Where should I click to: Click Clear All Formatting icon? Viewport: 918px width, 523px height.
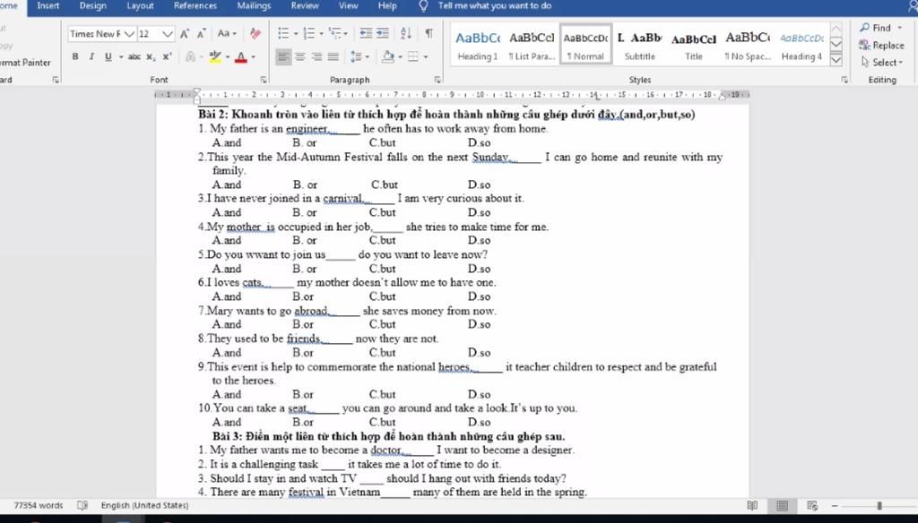point(255,33)
